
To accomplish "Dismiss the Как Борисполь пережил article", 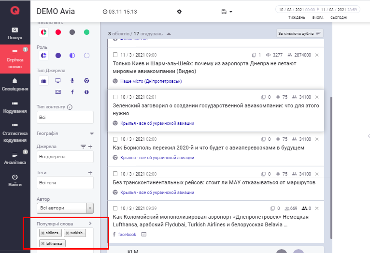I will click(x=317, y=139).
